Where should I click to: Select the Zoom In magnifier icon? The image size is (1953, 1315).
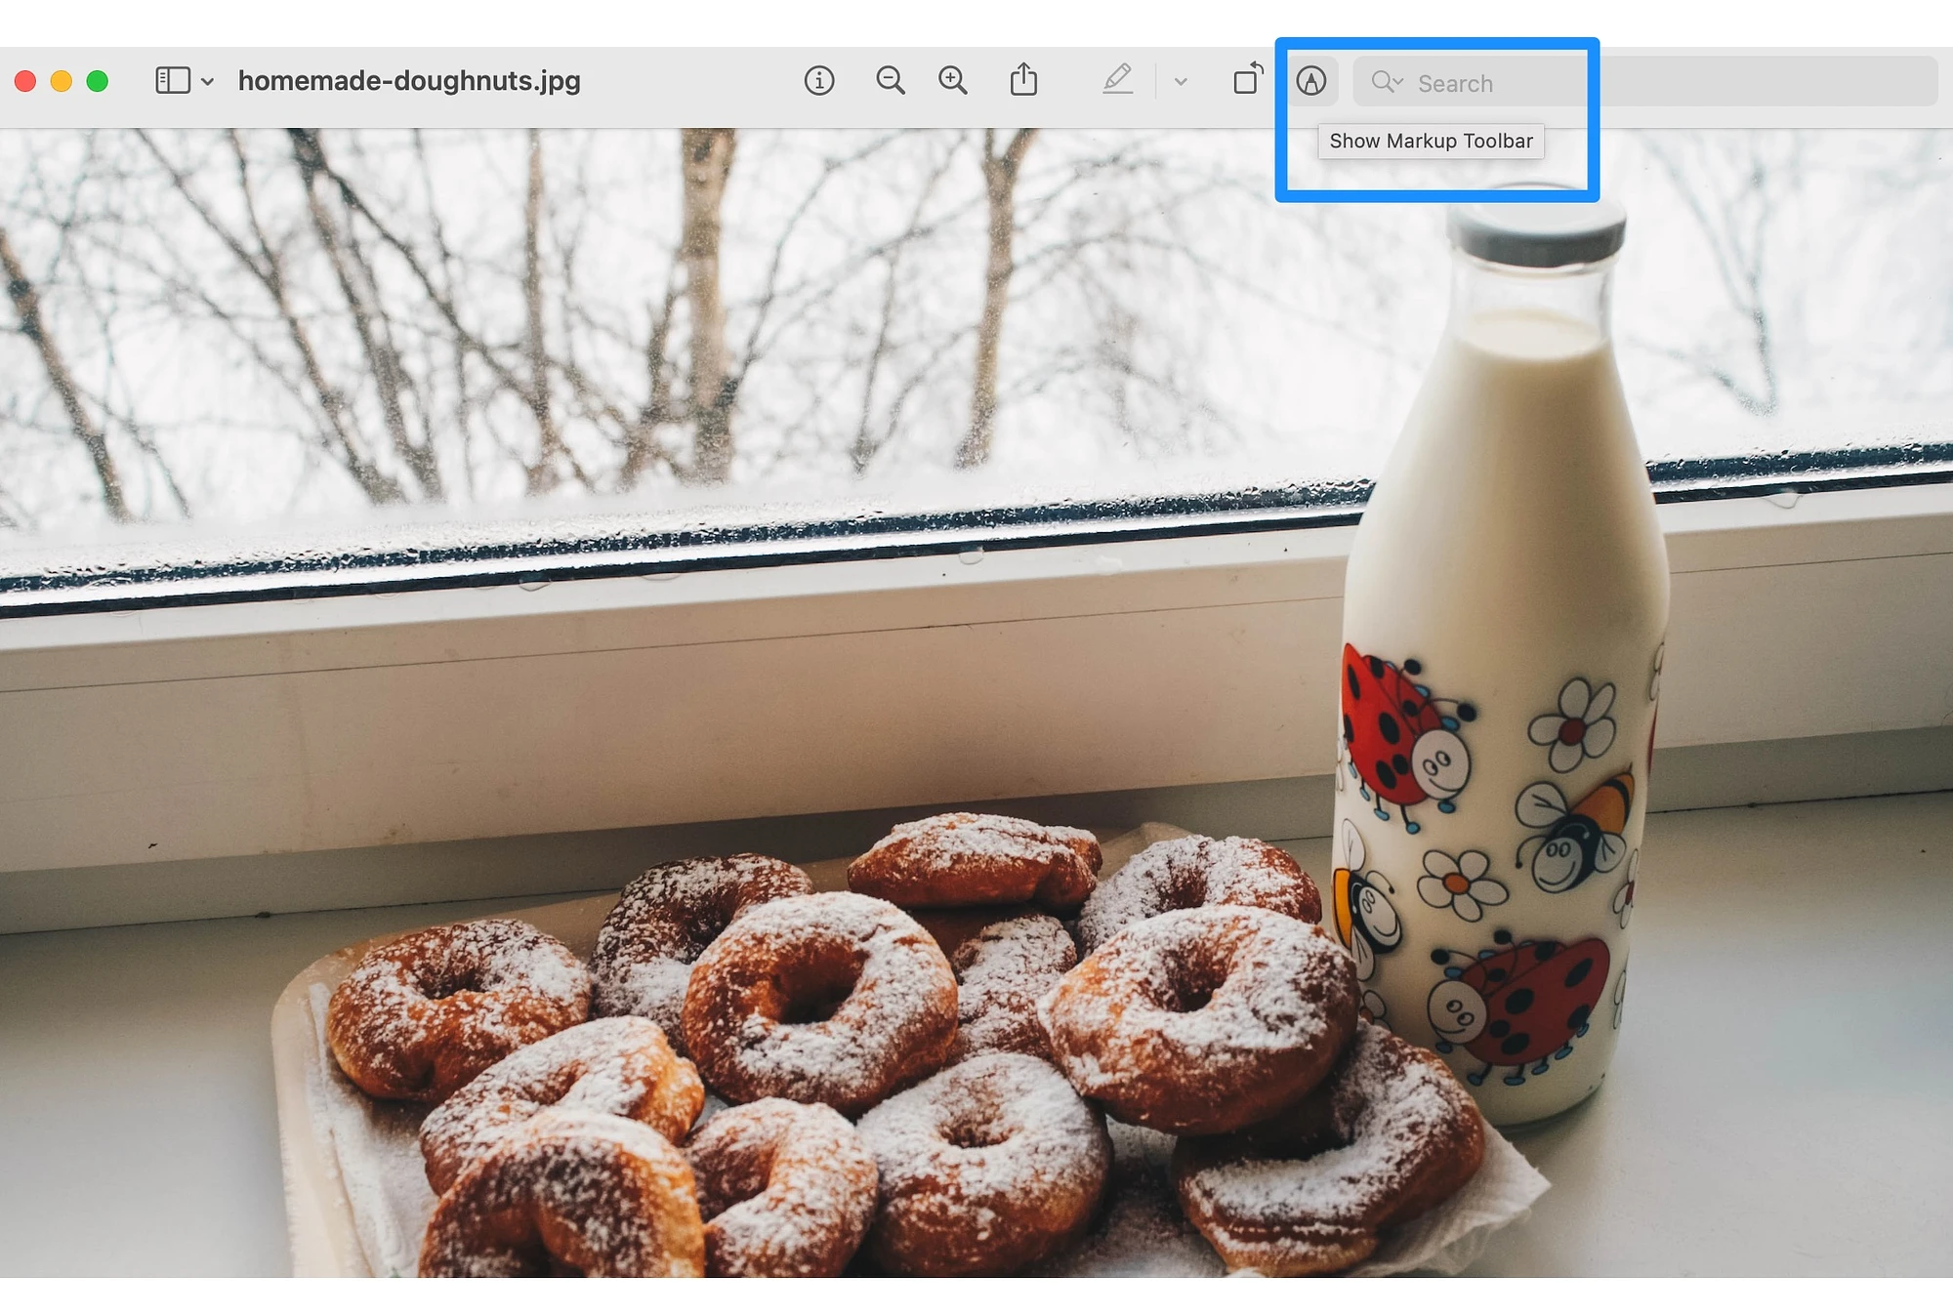pos(952,81)
